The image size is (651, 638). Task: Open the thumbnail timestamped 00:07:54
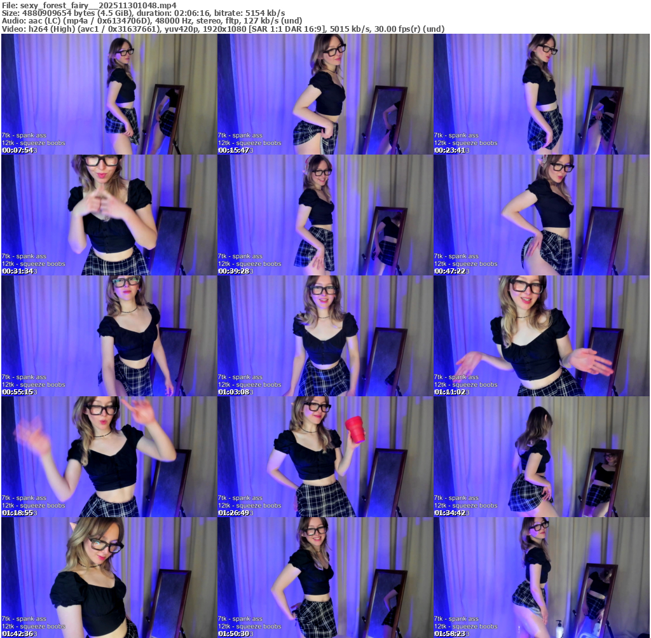pyautogui.click(x=109, y=94)
